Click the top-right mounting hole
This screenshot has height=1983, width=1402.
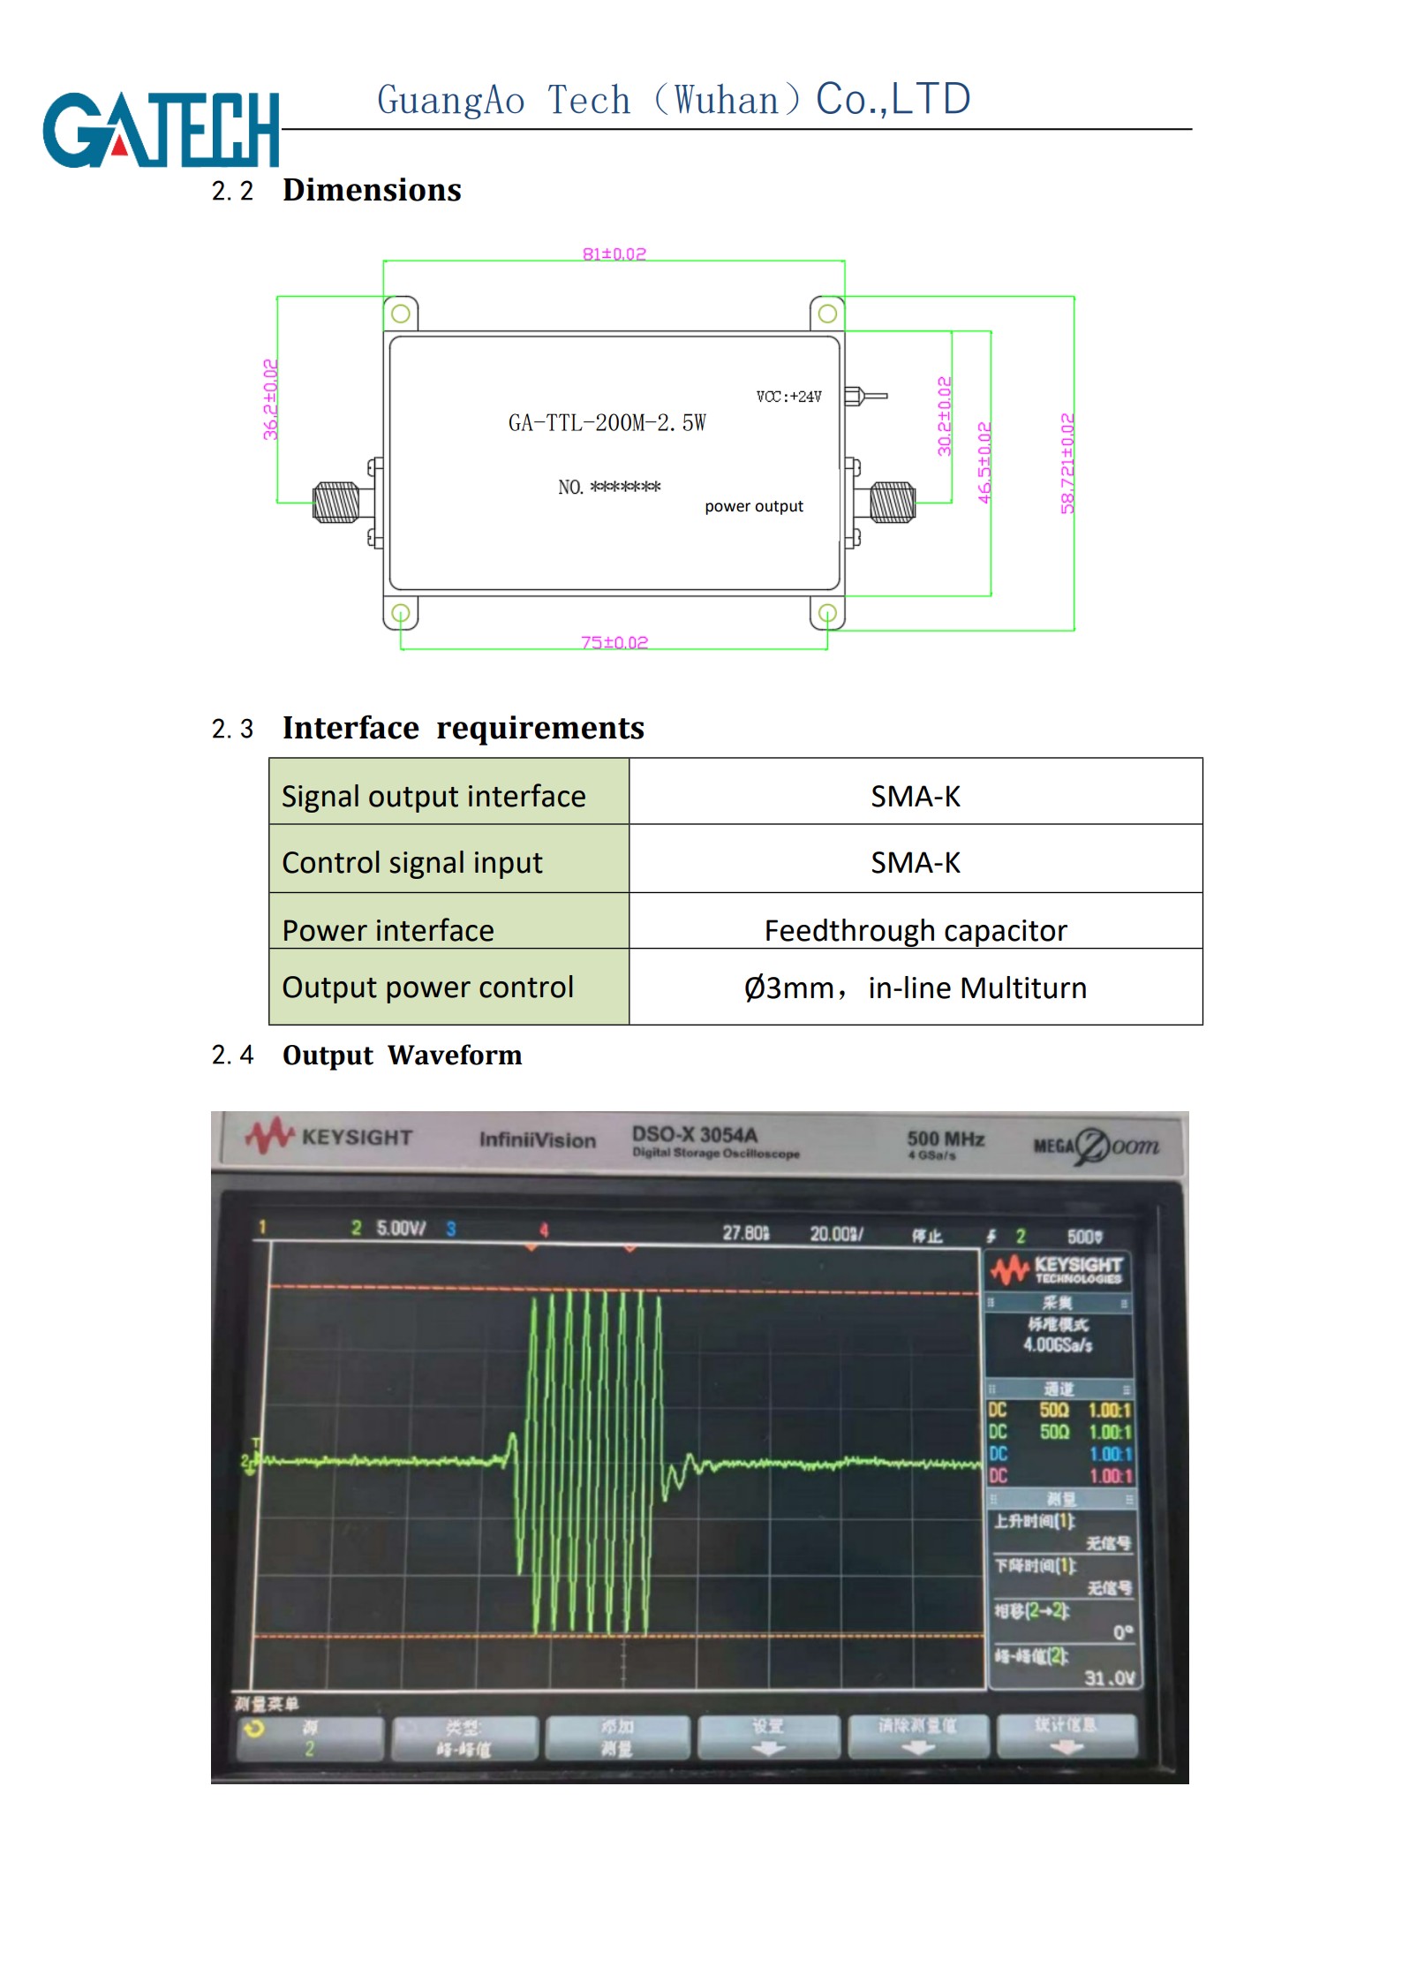827,314
